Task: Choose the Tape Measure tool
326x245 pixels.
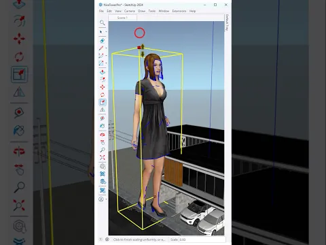Action: pos(103,118)
